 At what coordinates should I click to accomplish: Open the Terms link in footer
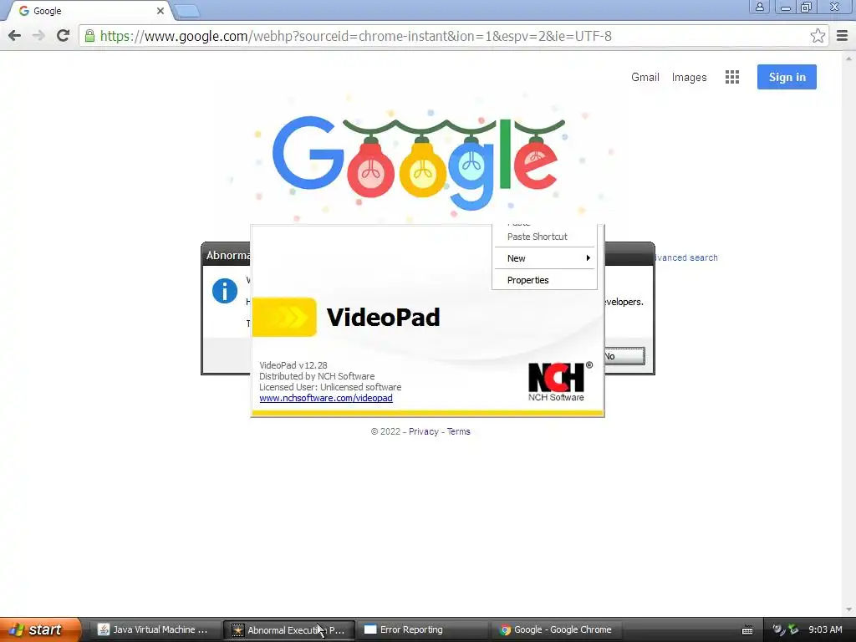[459, 431]
